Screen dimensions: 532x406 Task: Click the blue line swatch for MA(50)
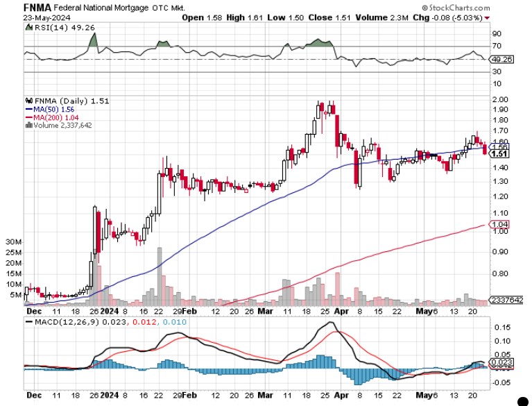[29, 110]
